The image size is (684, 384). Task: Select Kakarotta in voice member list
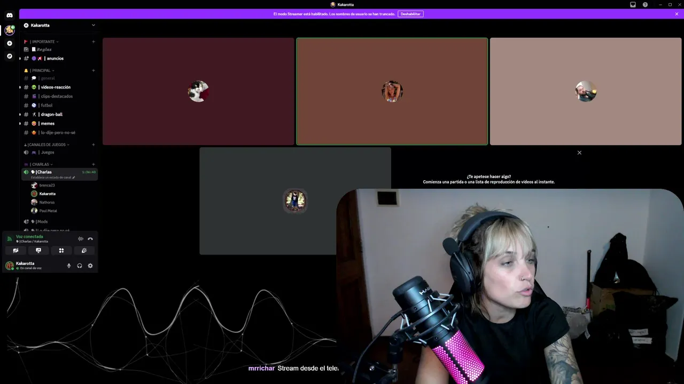(64, 194)
